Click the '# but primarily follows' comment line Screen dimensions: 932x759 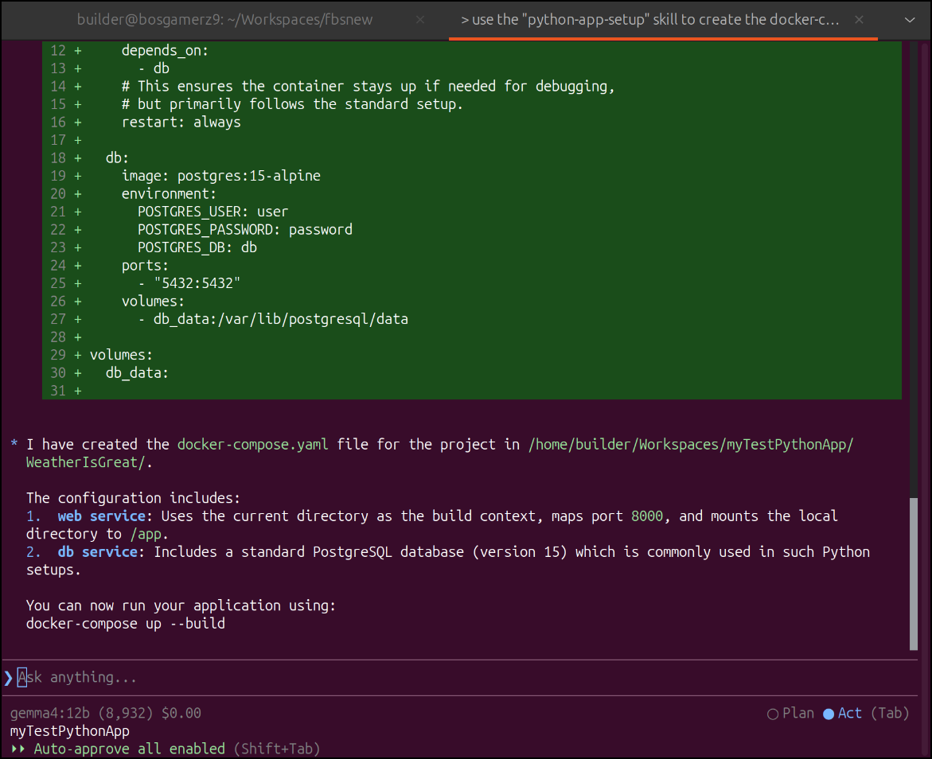coord(292,104)
